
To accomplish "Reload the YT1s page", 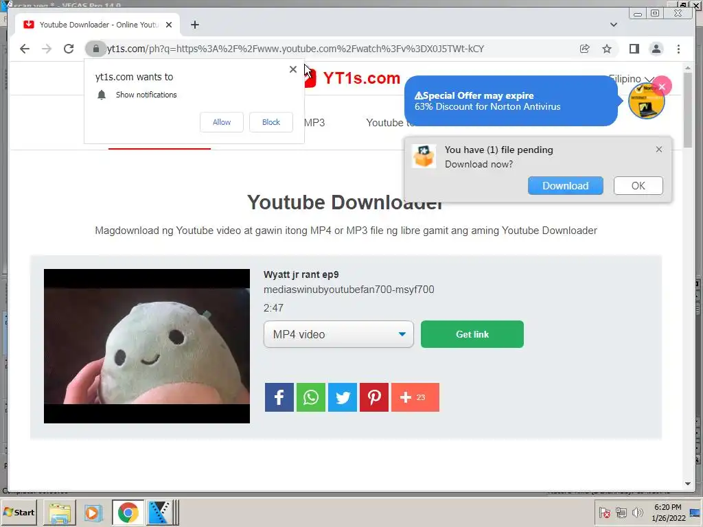I will [x=69, y=49].
